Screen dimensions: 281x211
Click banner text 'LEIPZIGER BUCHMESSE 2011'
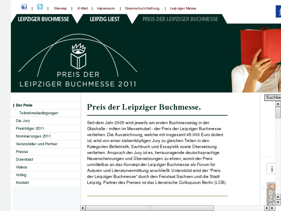pos(78,84)
